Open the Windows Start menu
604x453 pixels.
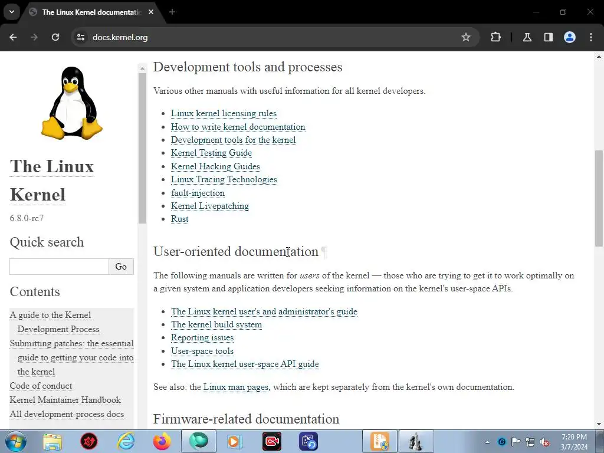tap(15, 441)
